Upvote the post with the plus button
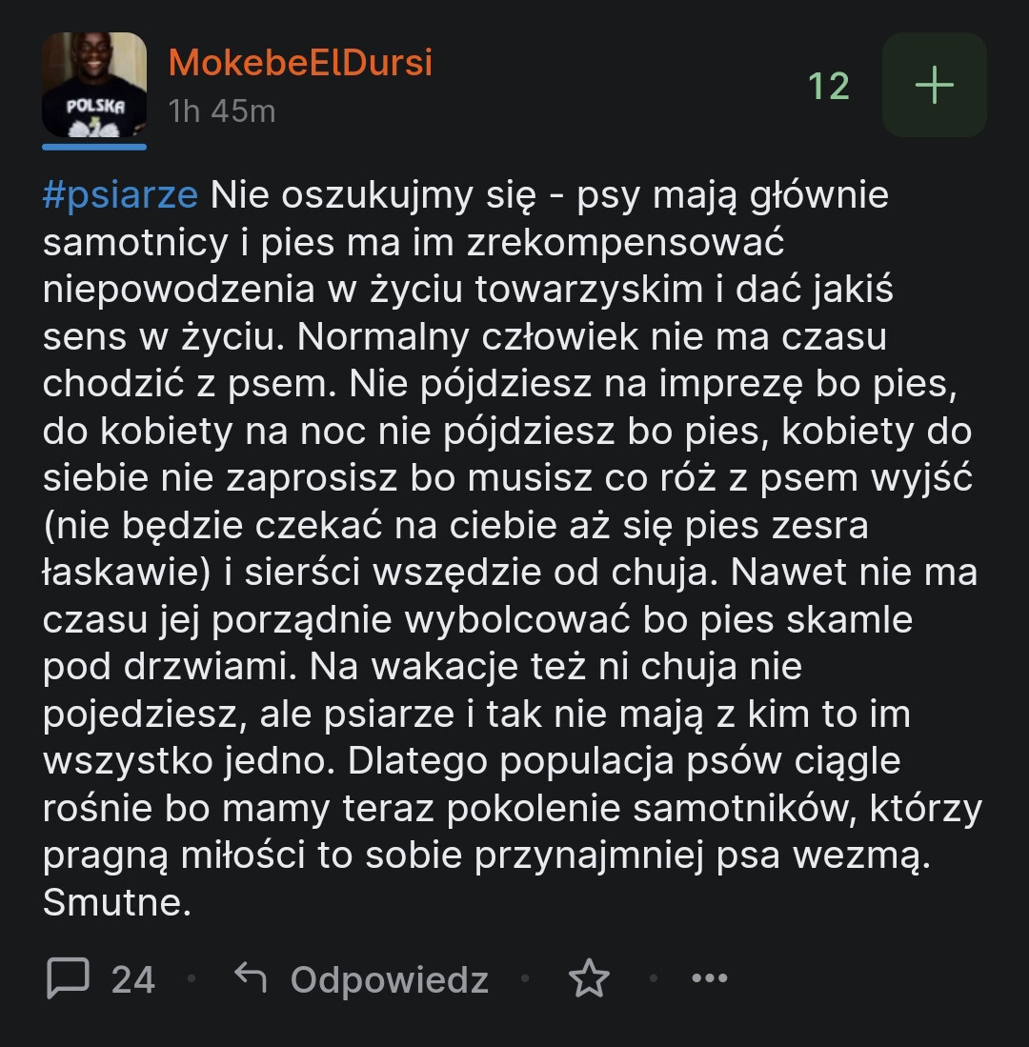Viewport: 1029px width, 1047px height. tap(934, 85)
